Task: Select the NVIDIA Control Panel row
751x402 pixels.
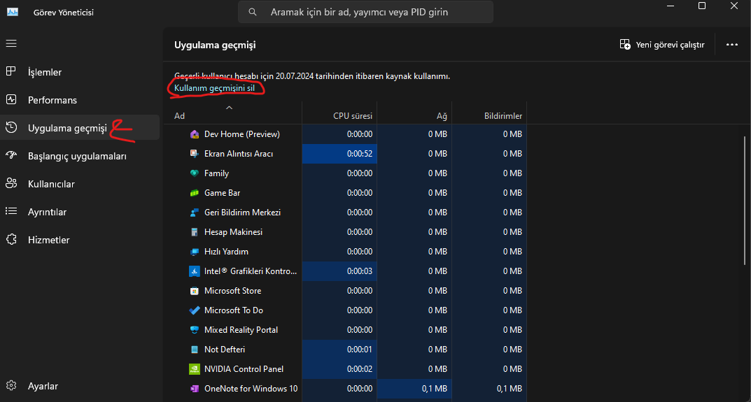Action: click(345, 369)
